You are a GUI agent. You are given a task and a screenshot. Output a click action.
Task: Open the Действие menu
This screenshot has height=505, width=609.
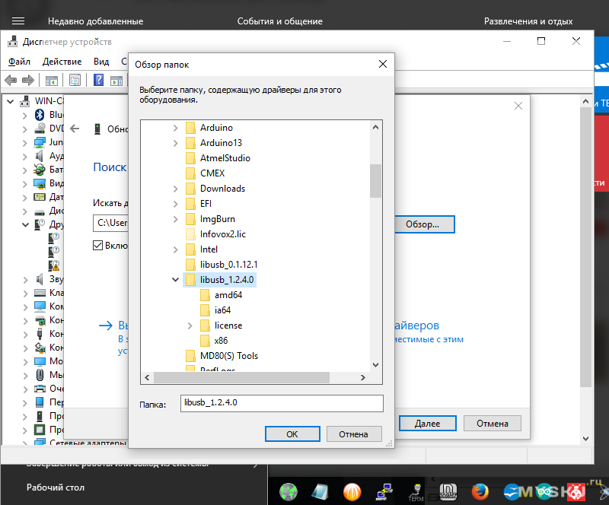(62, 62)
